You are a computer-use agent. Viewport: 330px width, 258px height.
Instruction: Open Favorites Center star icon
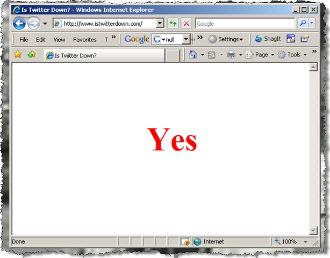click(17, 55)
